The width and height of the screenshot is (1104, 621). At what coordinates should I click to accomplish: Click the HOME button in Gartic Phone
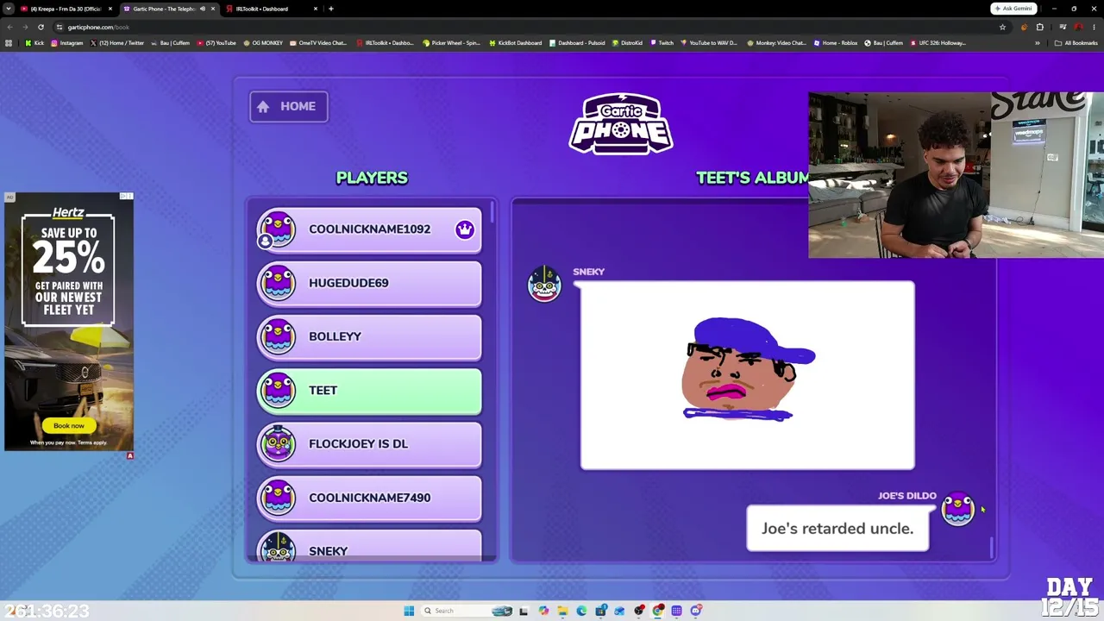point(288,106)
